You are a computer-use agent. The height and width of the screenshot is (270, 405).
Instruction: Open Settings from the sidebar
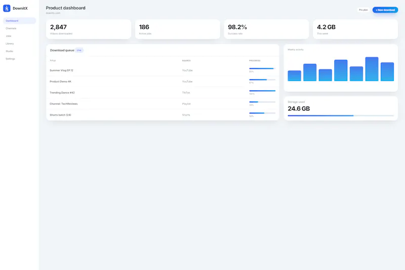[x=19, y=59]
